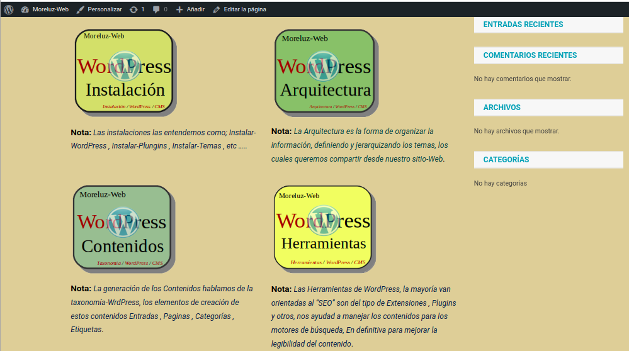
Task: Select the WordPress Herramientas image
Action: [x=323, y=228]
